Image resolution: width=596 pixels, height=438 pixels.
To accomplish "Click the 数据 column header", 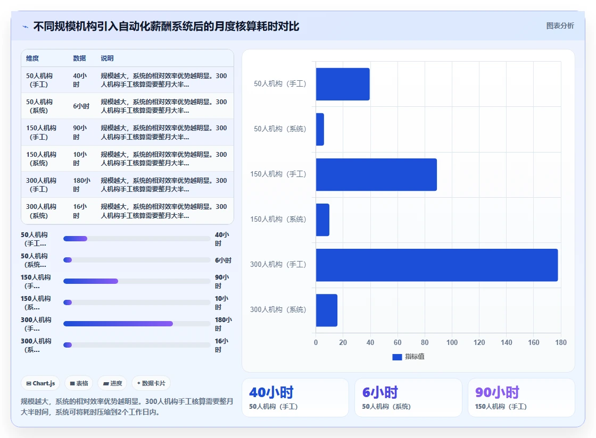I will tap(79, 58).
